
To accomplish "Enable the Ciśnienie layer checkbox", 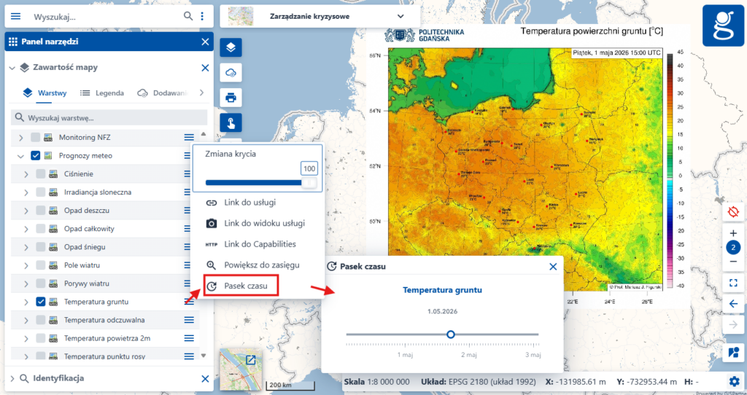I will pyautogui.click(x=41, y=174).
